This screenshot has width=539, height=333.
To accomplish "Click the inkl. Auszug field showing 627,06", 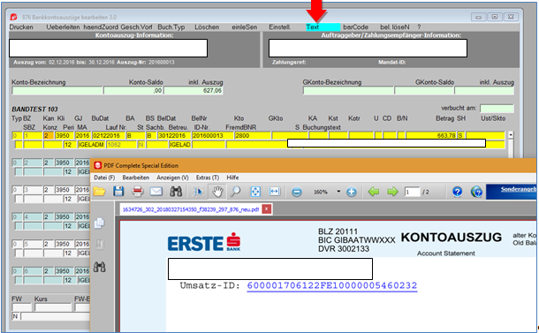I will pos(194,90).
